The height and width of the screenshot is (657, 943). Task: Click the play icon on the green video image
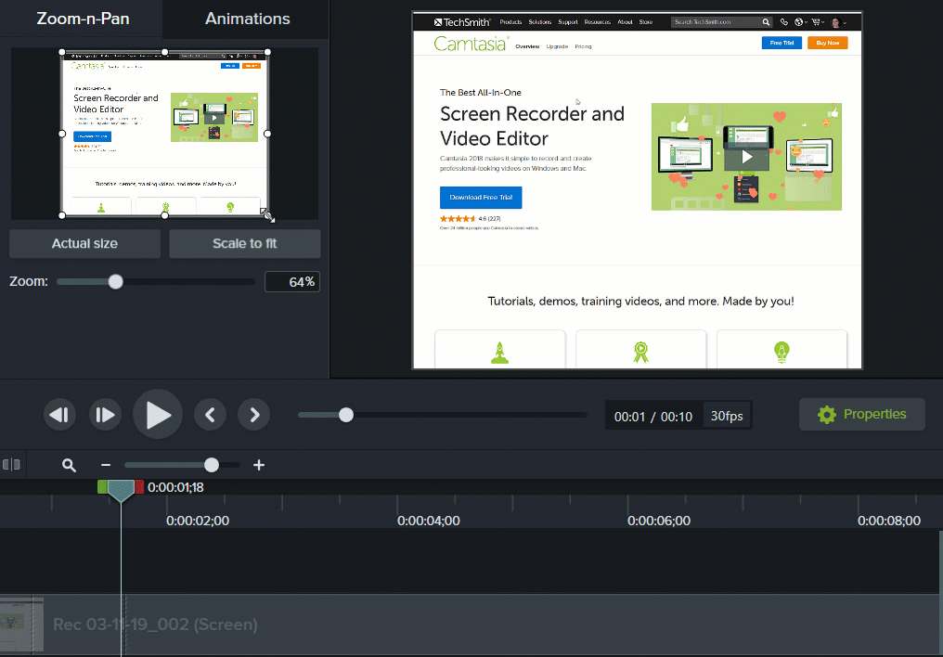pos(746,157)
